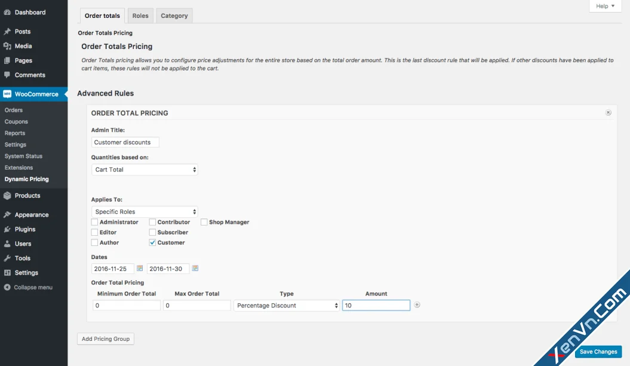Toggle the Editor role checkbox

pyautogui.click(x=94, y=232)
